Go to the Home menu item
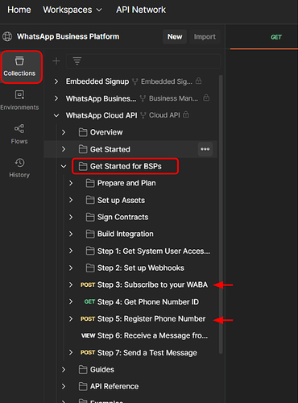298x403 pixels. [x=19, y=10]
